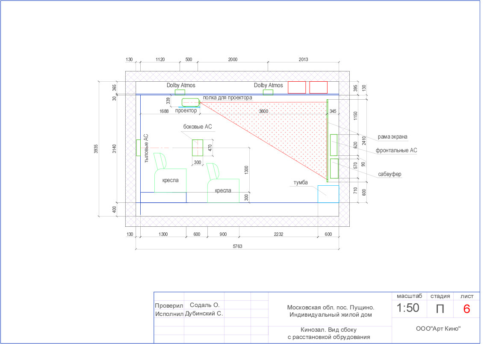Image resolution: width=493 pixels, height=344 pixels.
Task: Click the stage letter "П" cell
Action: coord(440,309)
